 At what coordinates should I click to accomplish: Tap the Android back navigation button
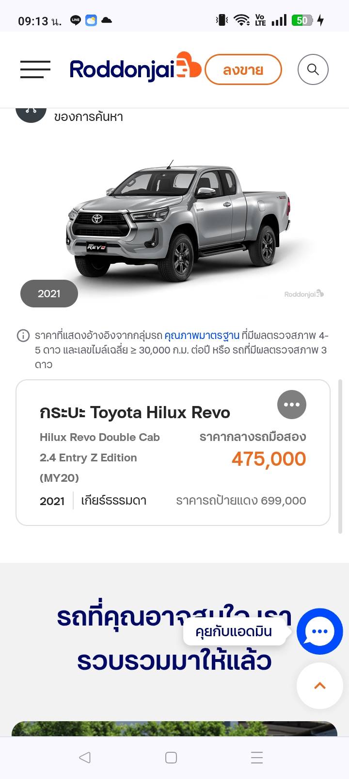click(85, 757)
